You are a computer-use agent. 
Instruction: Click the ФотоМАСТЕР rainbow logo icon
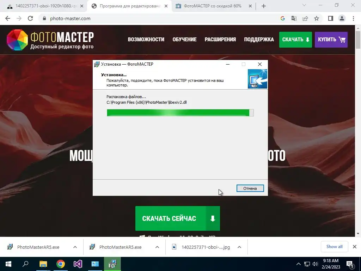17,40
